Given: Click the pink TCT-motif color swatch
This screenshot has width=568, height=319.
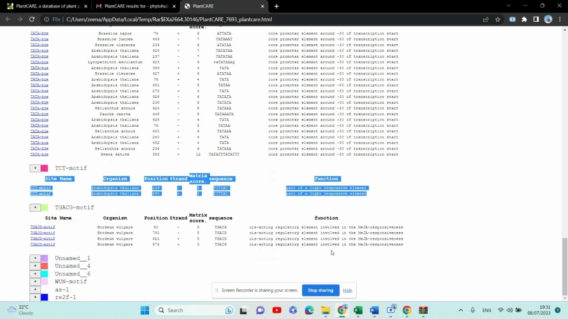Looking at the screenshot, I should 44,168.
